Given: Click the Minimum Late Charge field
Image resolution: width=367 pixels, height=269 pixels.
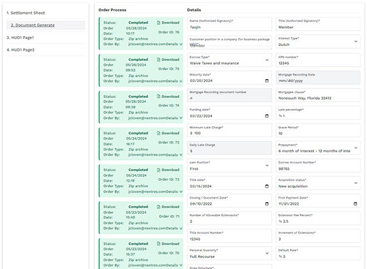Looking at the screenshot, I should point(230,131).
